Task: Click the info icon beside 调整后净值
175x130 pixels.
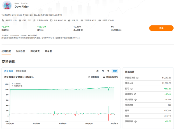Action: 137,78
